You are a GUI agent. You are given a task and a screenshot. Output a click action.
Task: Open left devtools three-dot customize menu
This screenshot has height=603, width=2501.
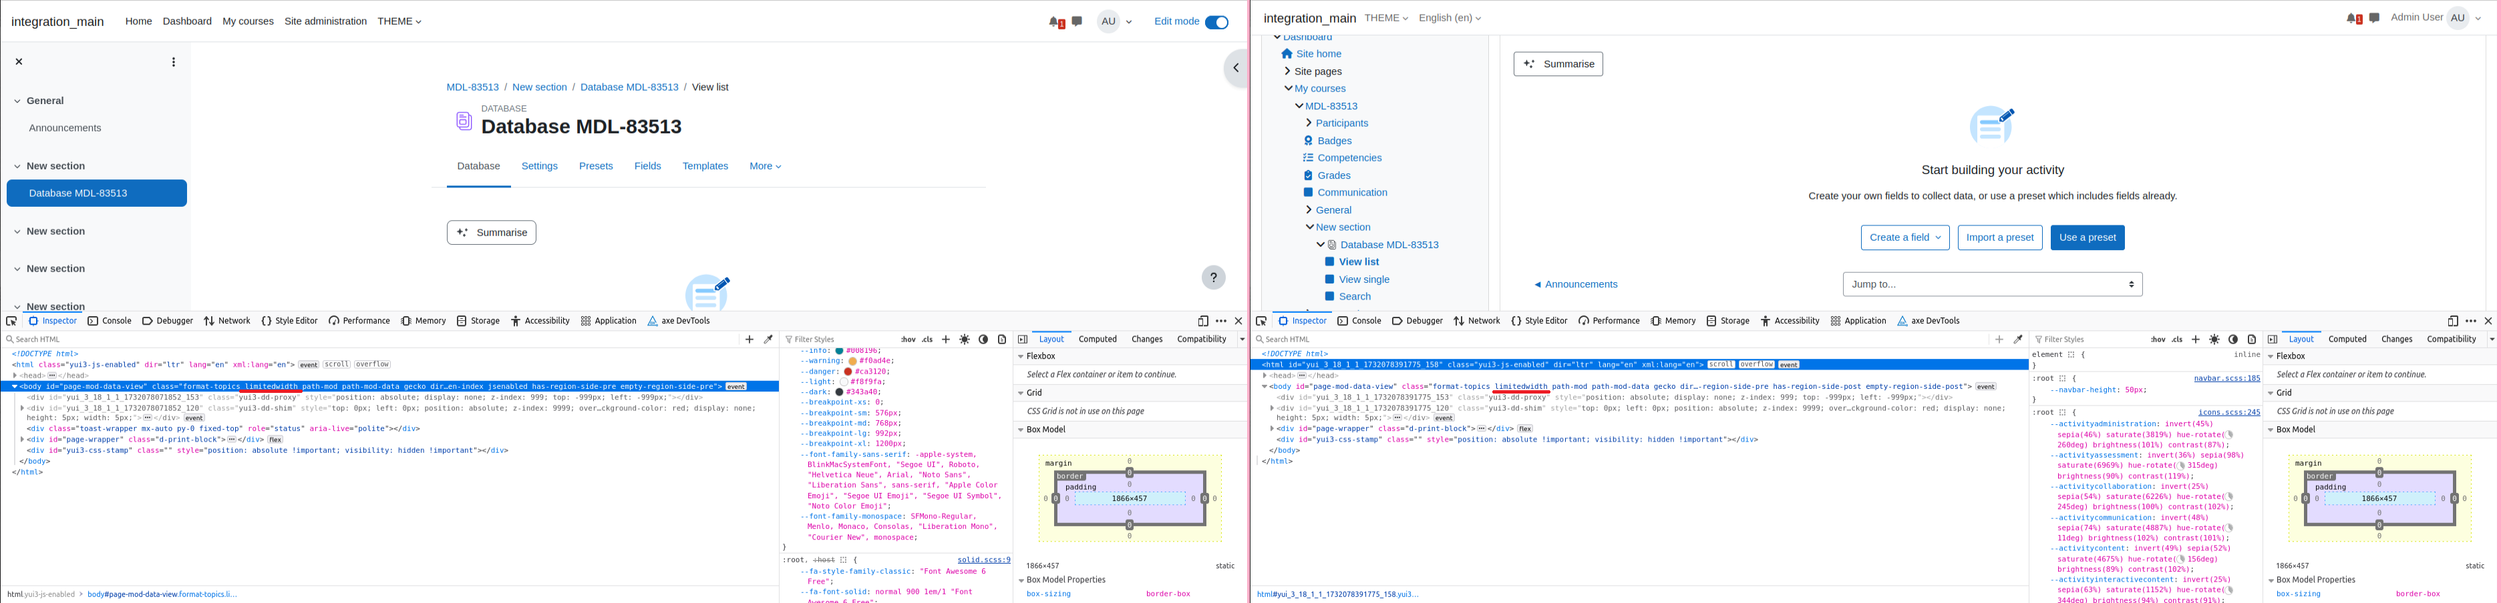click(x=1221, y=321)
